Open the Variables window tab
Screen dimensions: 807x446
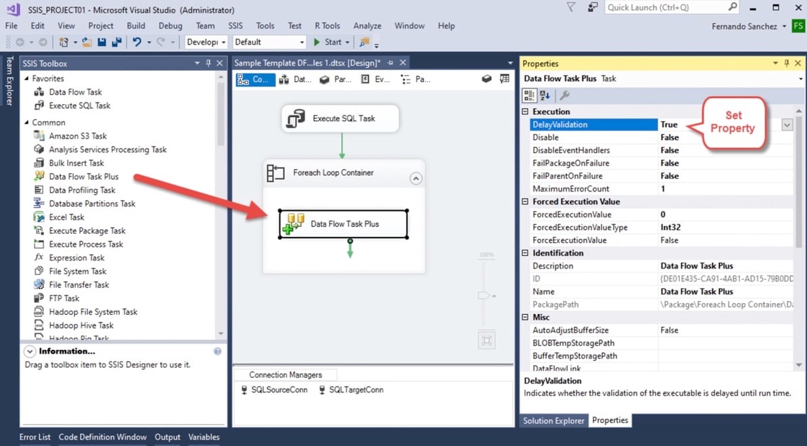pyautogui.click(x=204, y=437)
